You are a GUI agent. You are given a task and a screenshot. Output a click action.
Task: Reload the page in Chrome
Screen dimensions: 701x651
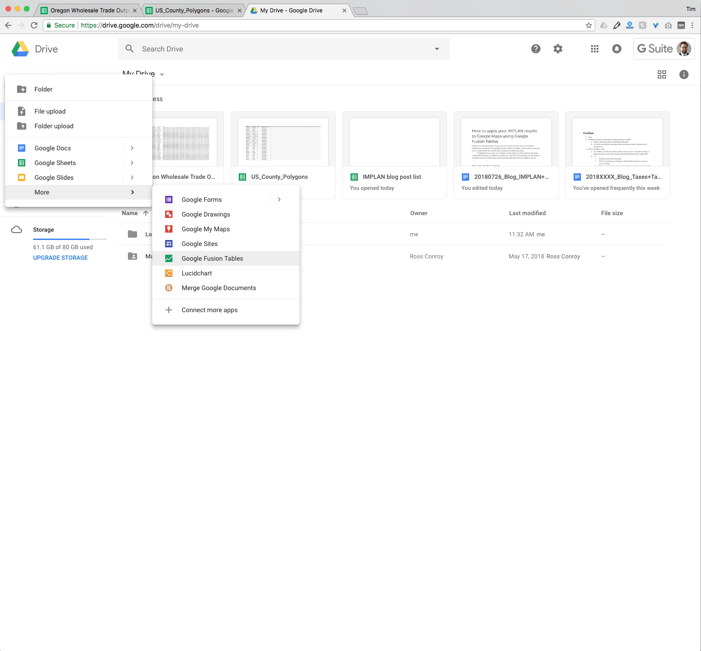[34, 25]
